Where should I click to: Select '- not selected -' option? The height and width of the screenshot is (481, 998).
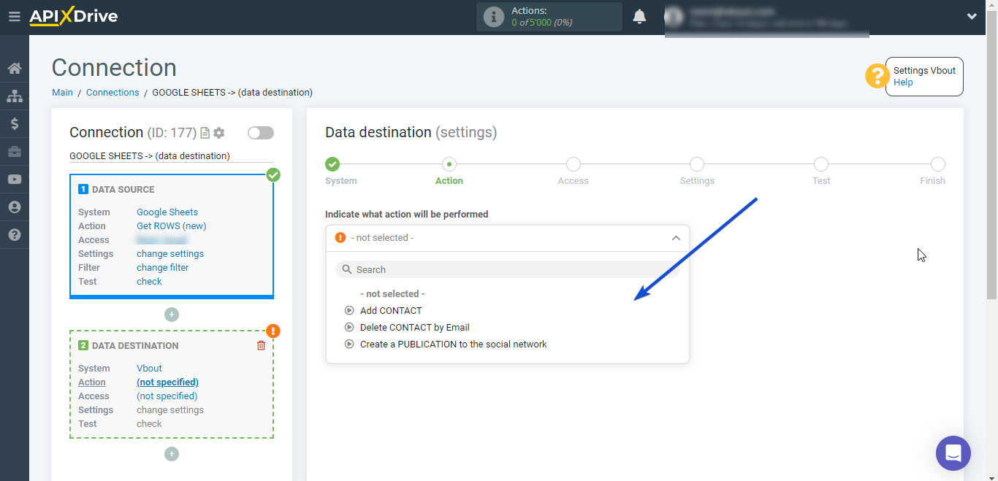click(392, 293)
